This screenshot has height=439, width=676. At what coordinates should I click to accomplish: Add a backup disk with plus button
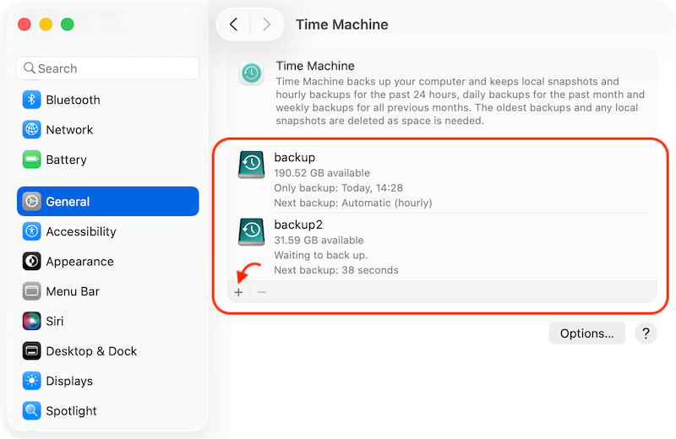click(x=238, y=292)
